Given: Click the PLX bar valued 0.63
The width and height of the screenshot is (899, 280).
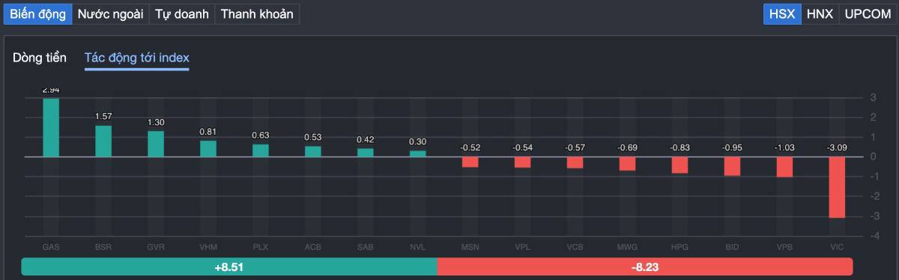Looking at the screenshot, I should (261, 150).
